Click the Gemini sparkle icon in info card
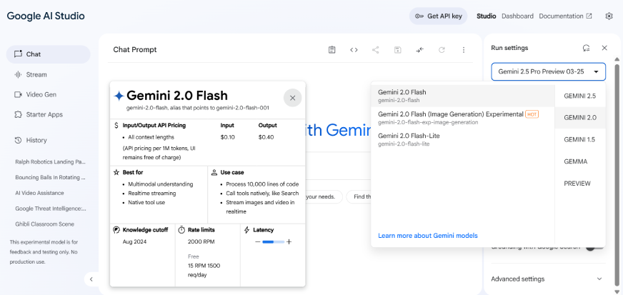Viewport: 623px width, 295px height. click(x=119, y=96)
